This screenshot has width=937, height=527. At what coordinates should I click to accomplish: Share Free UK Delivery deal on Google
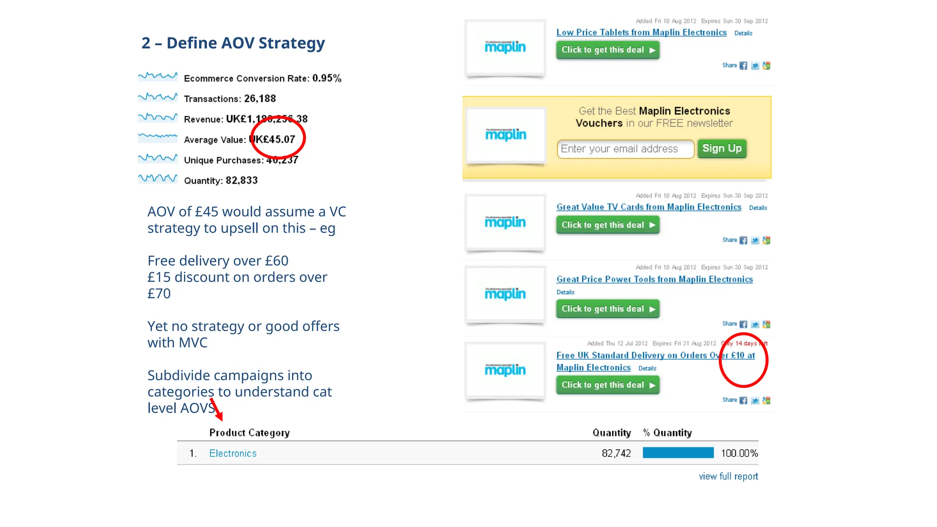(766, 401)
